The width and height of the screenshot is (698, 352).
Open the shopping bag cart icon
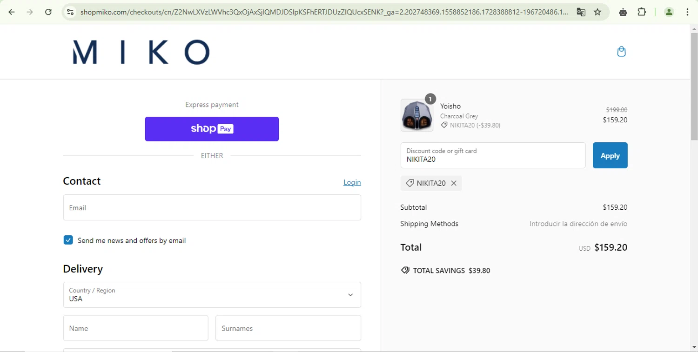[621, 52]
